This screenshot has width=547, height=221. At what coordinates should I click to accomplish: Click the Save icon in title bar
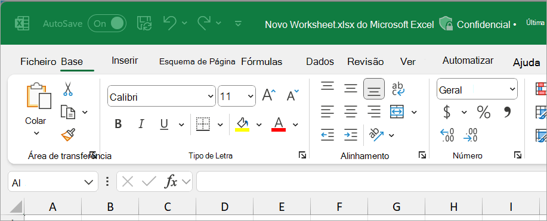[144, 24]
